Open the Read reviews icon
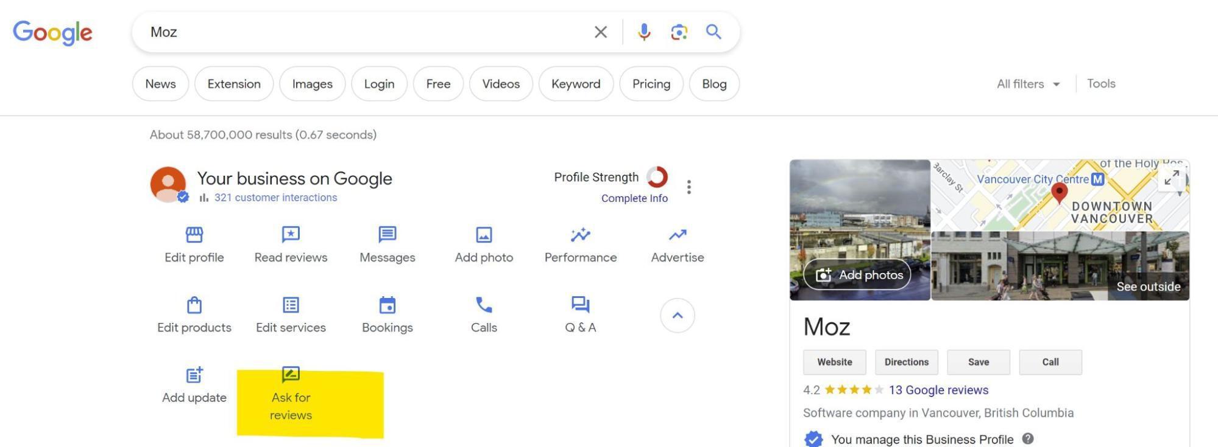Screen dimensions: 1218x447 pyautogui.click(x=291, y=235)
